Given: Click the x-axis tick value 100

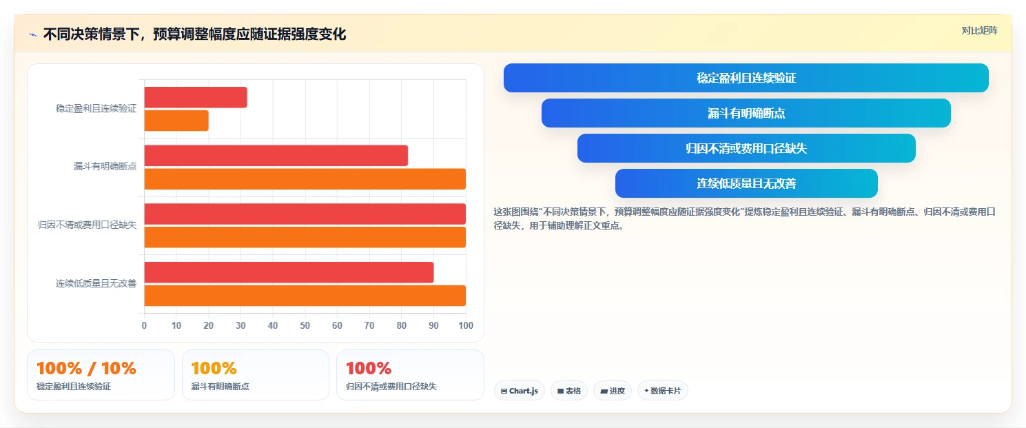Looking at the screenshot, I should point(466,325).
